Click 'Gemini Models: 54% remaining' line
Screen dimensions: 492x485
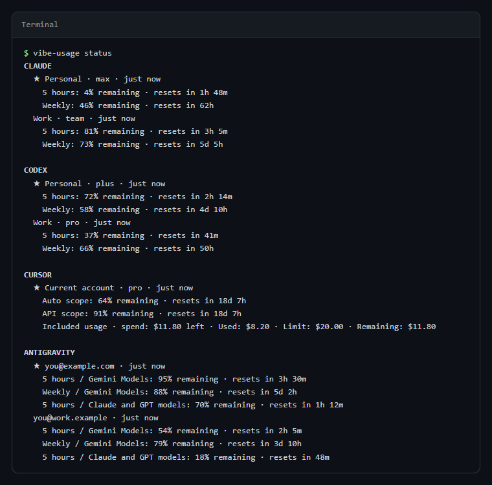[172, 431]
